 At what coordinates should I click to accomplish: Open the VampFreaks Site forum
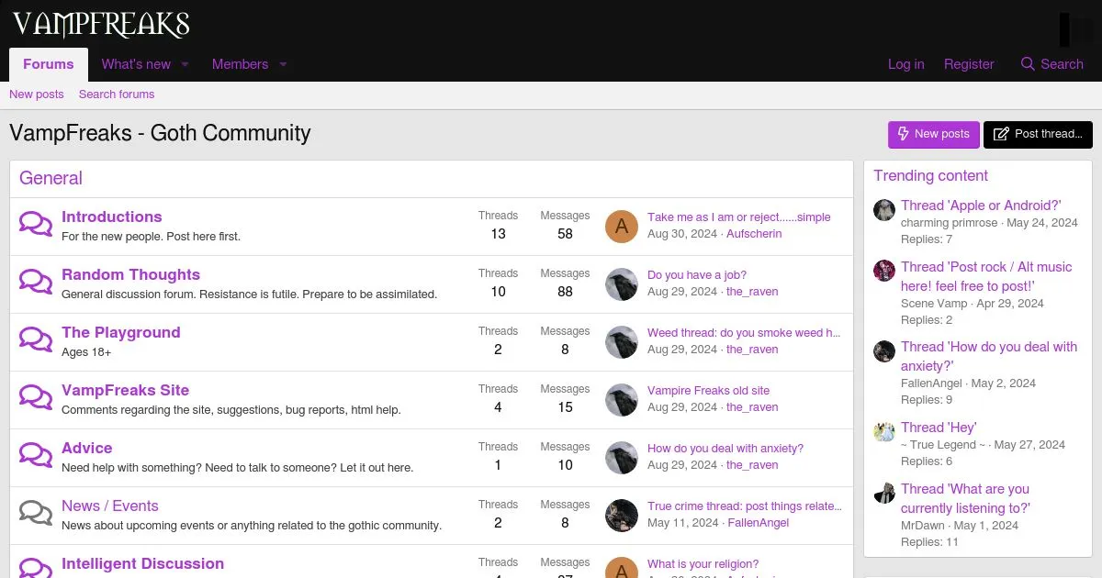point(125,390)
